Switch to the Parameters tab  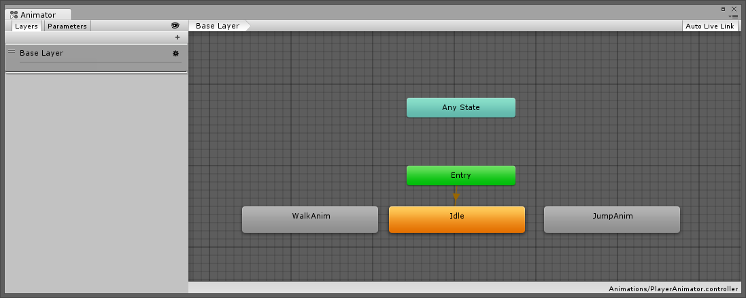(x=67, y=26)
